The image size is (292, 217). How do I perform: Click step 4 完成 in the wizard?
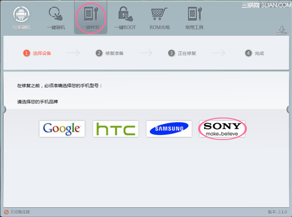coord(255,53)
